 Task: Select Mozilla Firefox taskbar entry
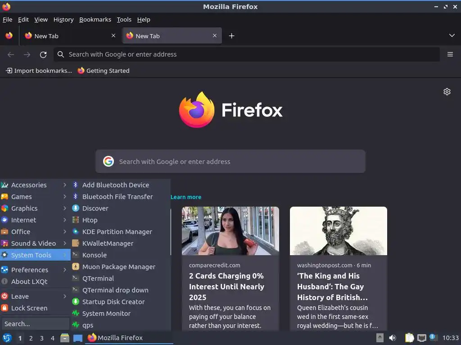[x=129, y=338]
